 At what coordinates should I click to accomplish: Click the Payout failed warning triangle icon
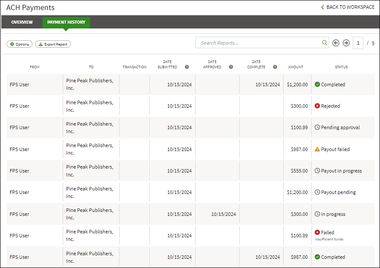coord(317,149)
